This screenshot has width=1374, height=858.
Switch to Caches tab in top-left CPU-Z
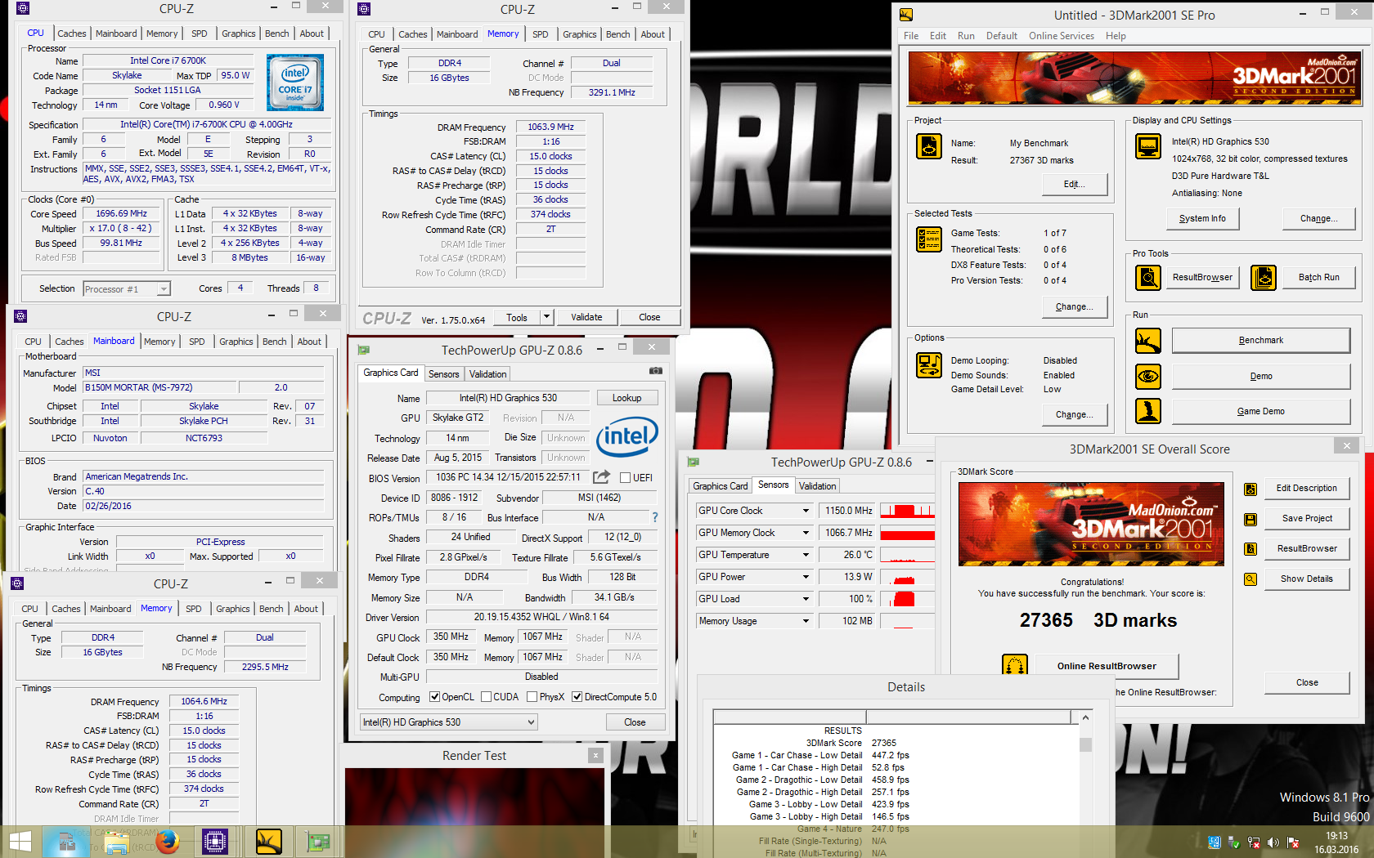71,34
